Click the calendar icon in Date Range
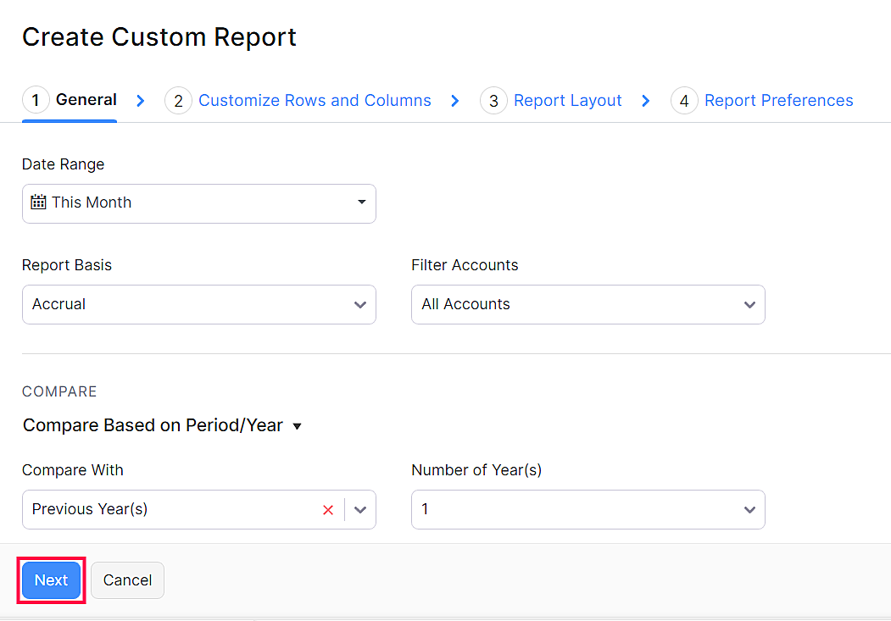Screen dimensions: 891x621 point(38,202)
